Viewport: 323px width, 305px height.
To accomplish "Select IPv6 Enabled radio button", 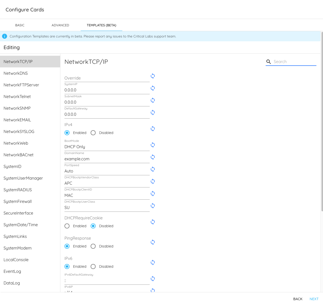I will (67, 266).
